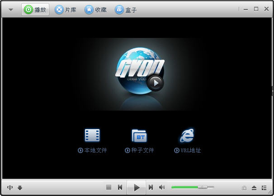
Task: Click the play button on GVOD logo
Action: [155, 82]
